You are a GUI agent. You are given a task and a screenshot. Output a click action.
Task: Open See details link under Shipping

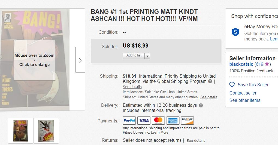tap(132, 87)
